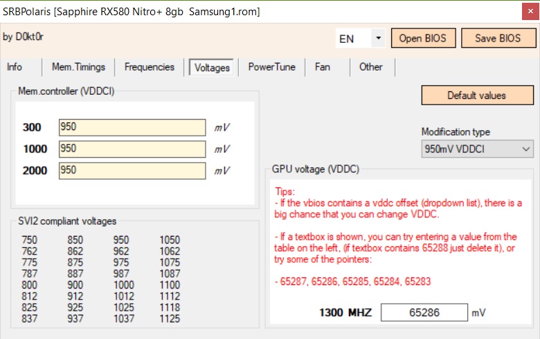Click the 'GPU voltage (VDDC)' group label
This screenshot has height=339, width=540.
tap(316, 169)
